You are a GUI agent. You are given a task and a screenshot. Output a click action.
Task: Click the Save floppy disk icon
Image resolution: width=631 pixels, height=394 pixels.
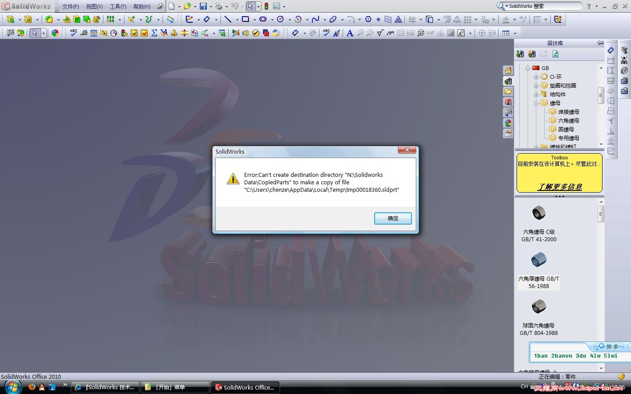[x=203, y=6]
